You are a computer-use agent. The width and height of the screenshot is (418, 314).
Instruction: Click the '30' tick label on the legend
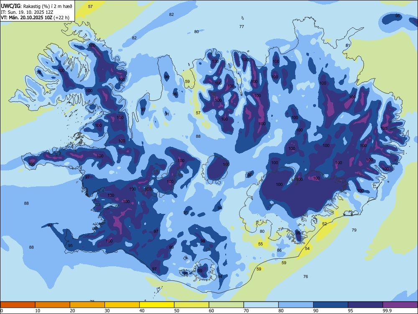coord(107,311)
